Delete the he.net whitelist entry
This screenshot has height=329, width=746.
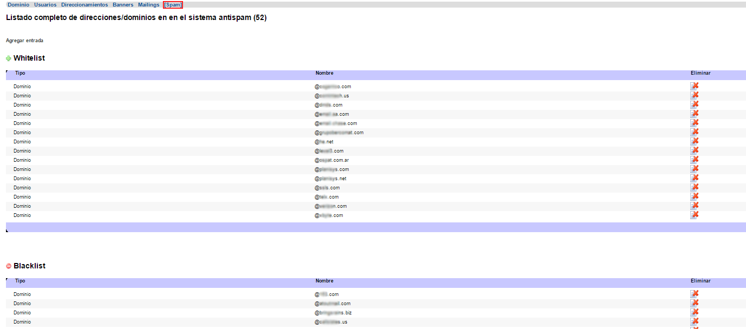point(695,141)
